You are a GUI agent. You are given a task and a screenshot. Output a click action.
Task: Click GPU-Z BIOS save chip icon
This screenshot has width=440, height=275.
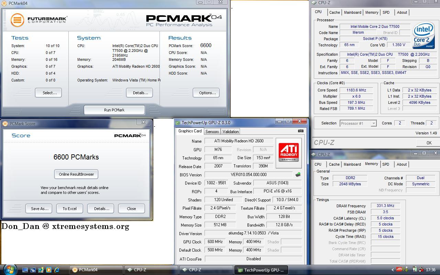pos(298,175)
